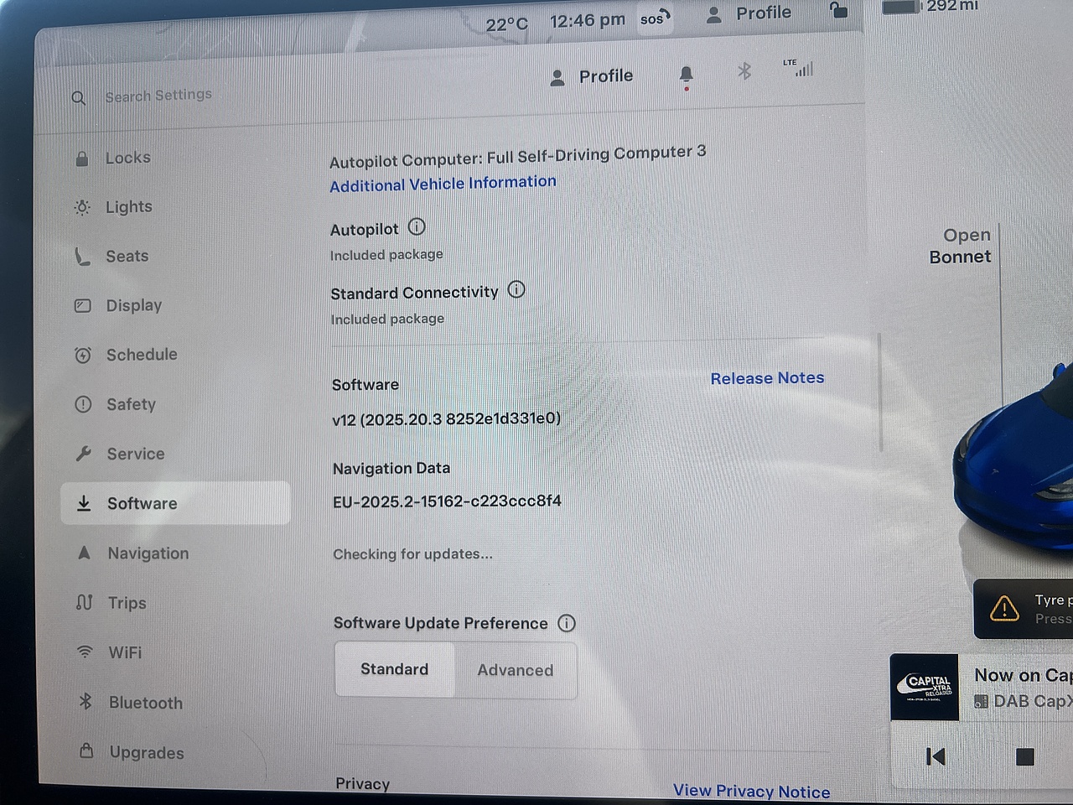Screen dimensions: 1073x805
Task: Show Autopilot info icon details
Action: tap(417, 227)
